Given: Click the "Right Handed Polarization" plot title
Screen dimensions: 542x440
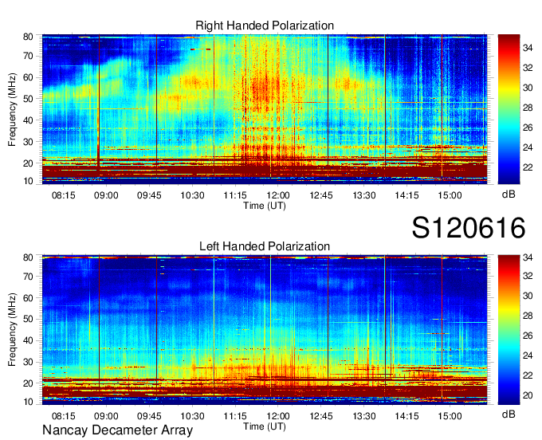Looking at the screenshot, I should click(x=265, y=26).
